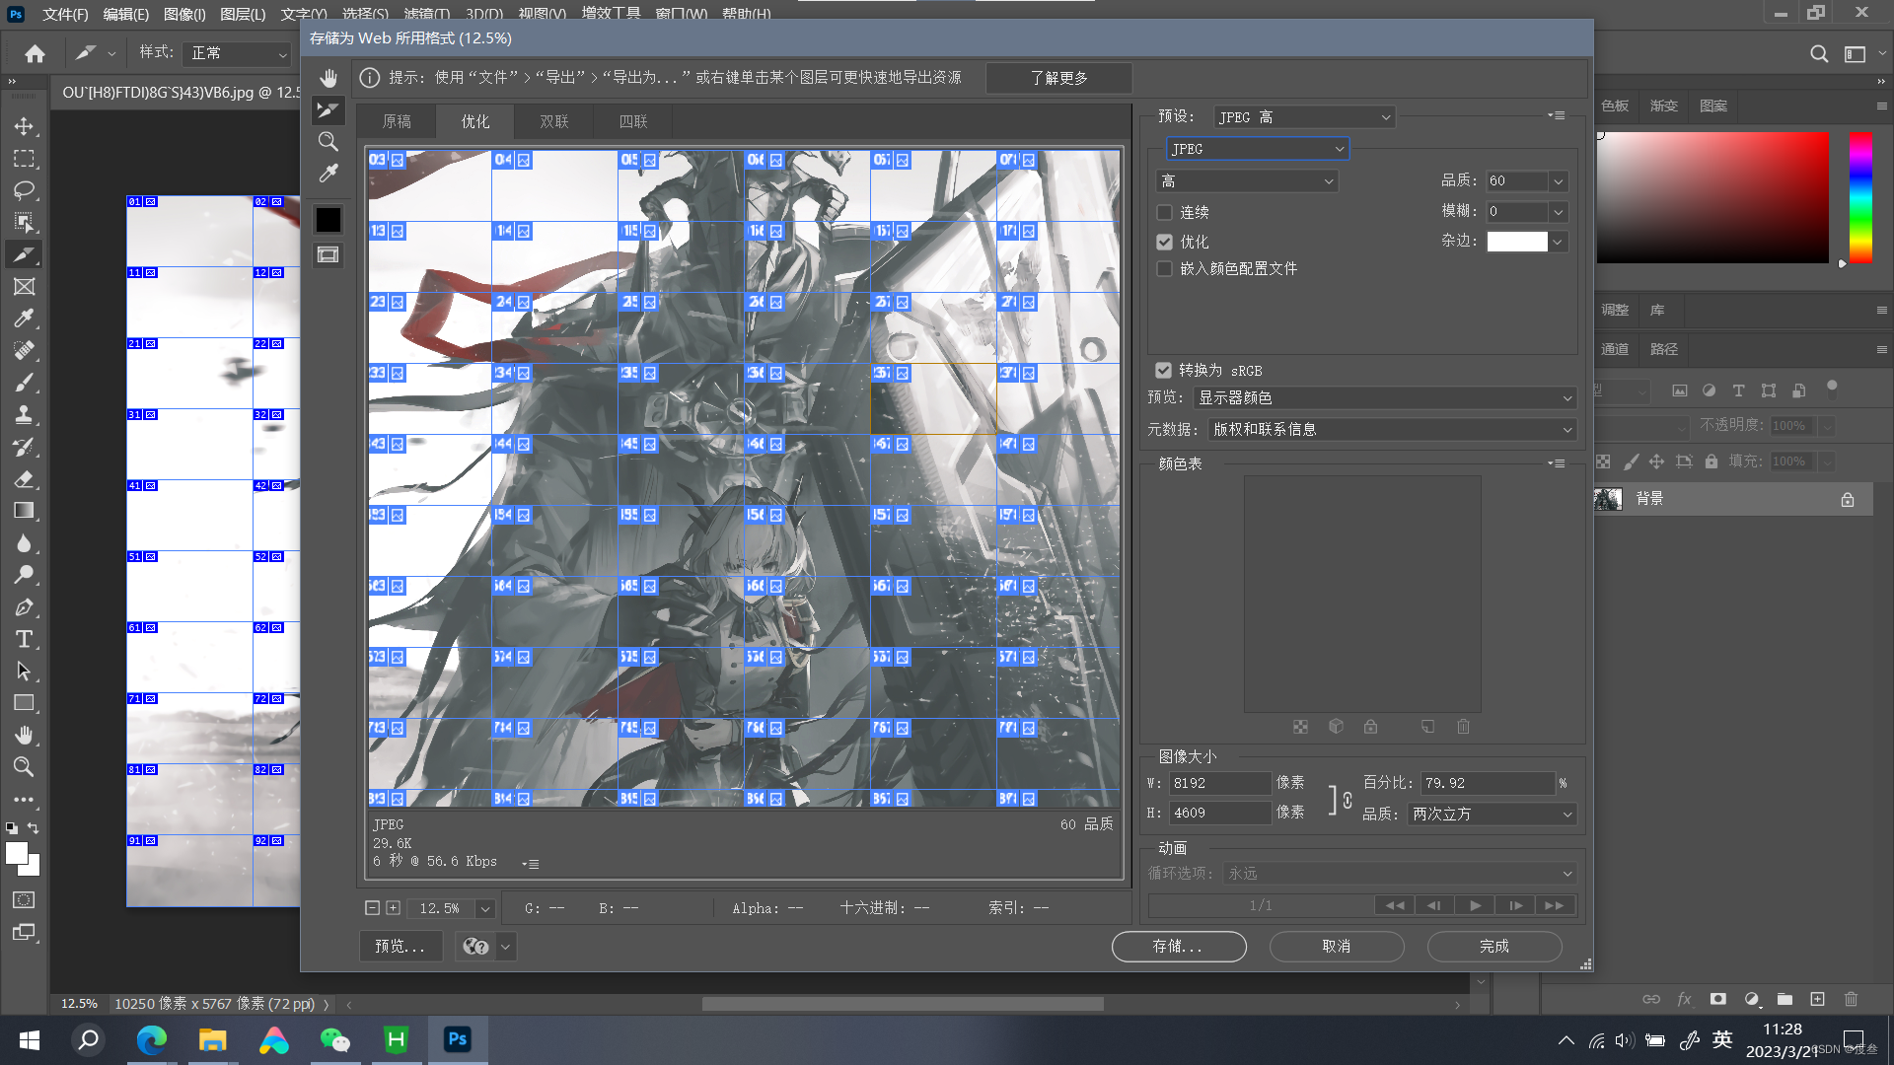Viewport: 1894px width, 1065px height.
Task: Select the Zoom tool in Save for Web dialog
Action: [x=328, y=141]
